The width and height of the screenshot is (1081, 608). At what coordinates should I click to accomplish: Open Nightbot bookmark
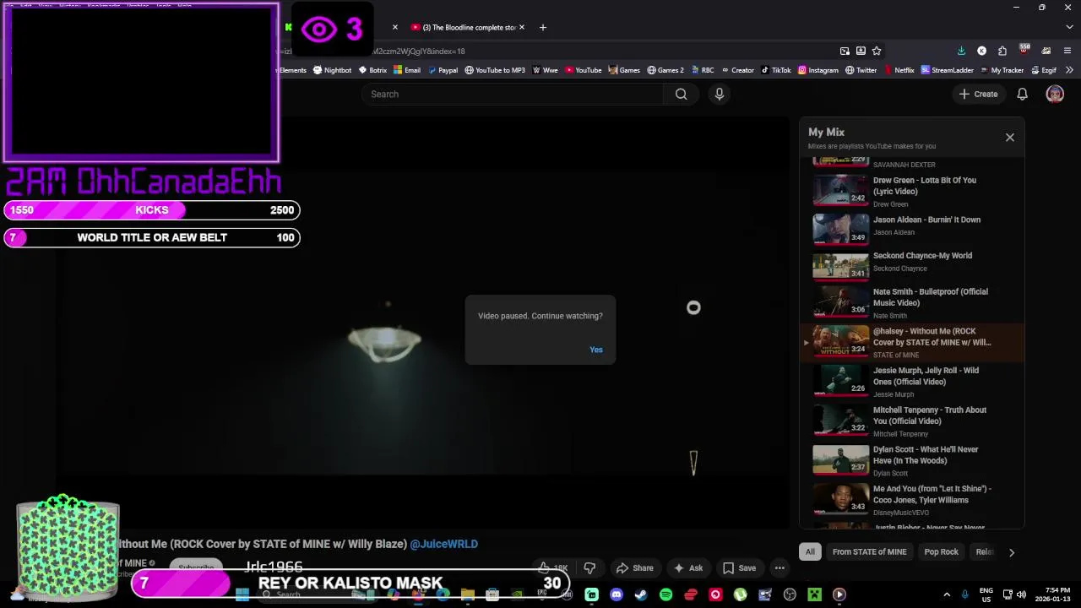[x=332, y=70]
